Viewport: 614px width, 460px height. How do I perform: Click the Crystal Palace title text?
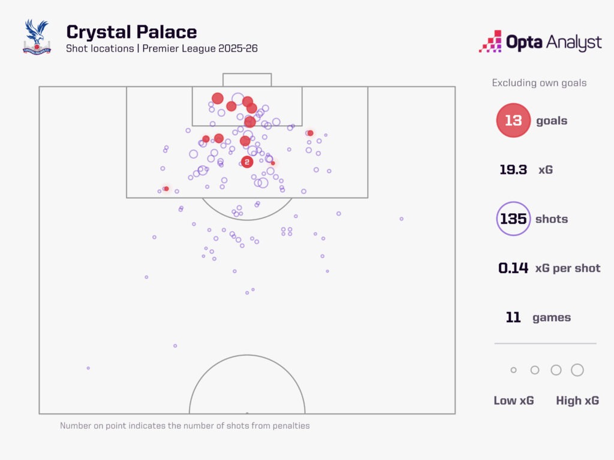point(131,31)
